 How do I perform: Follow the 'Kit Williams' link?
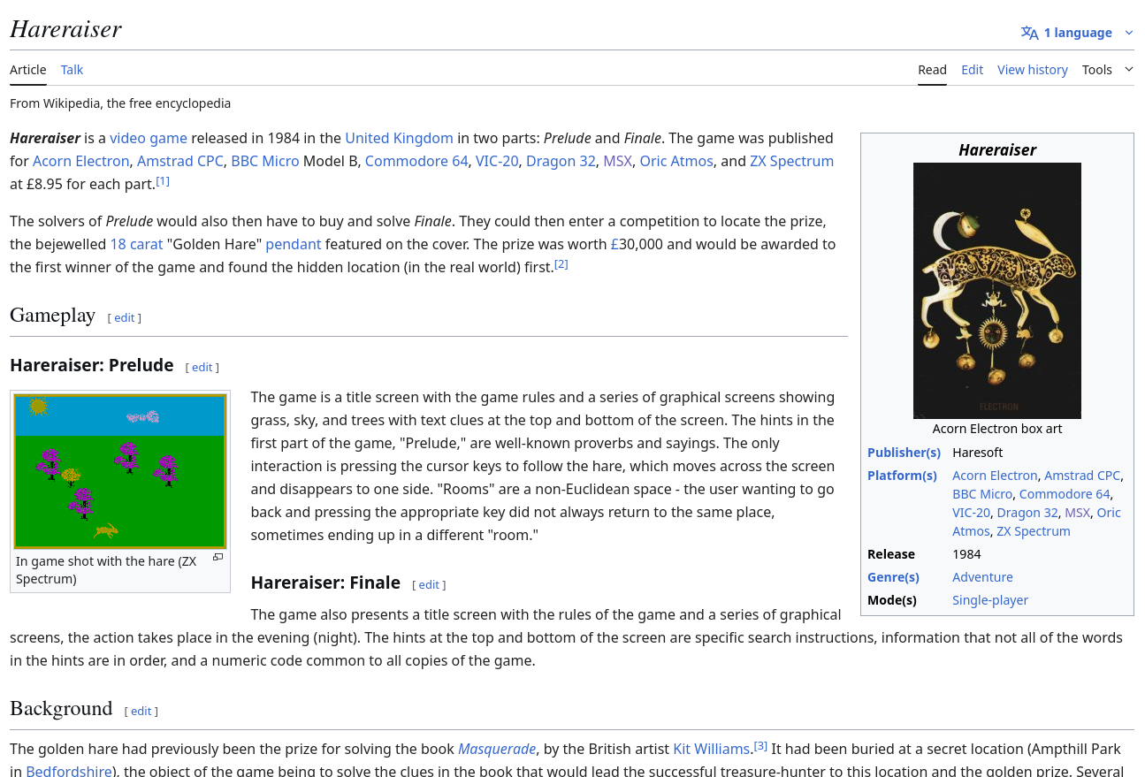point(712,749)
